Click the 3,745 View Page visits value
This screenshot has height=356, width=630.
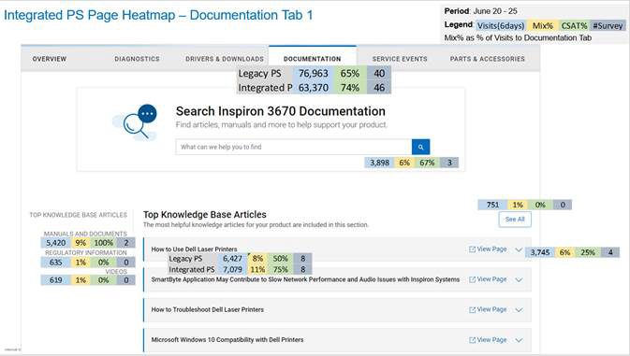tap(540, 252)
